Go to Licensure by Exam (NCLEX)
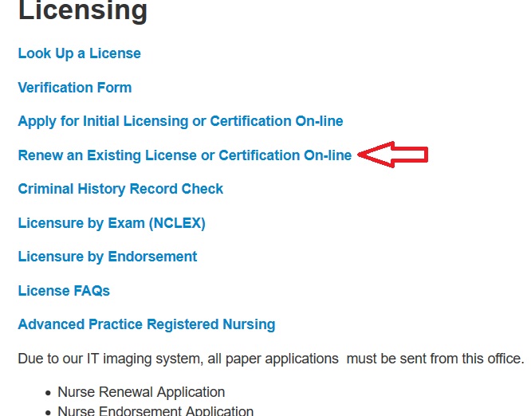Viewport: 531px width, 416px height. click(112, 223)
